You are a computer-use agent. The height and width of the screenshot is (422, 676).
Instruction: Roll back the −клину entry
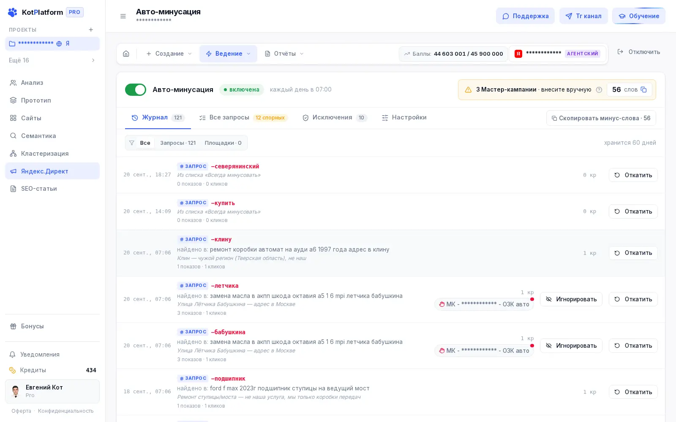tap(633, 253)
